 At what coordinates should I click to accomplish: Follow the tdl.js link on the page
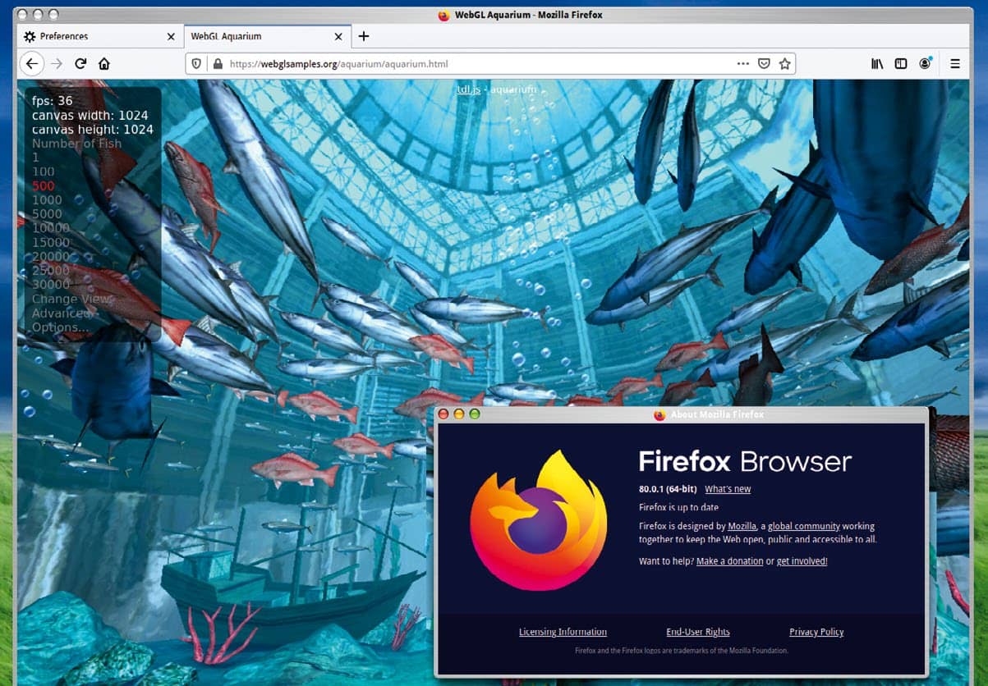pyautogui.click(x=468, y=89)
